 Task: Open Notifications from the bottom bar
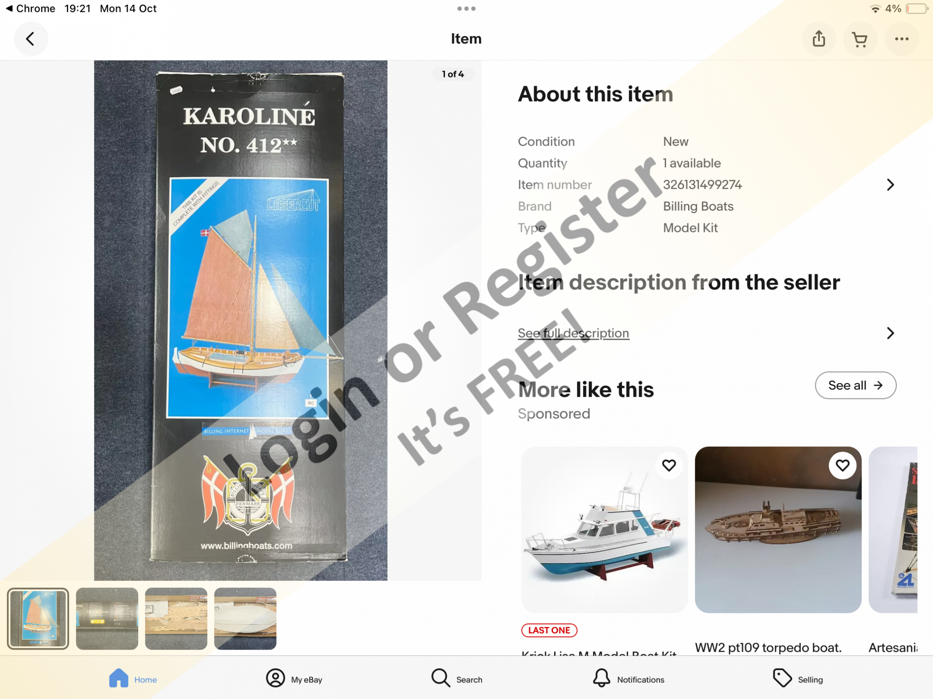(629, 678)
